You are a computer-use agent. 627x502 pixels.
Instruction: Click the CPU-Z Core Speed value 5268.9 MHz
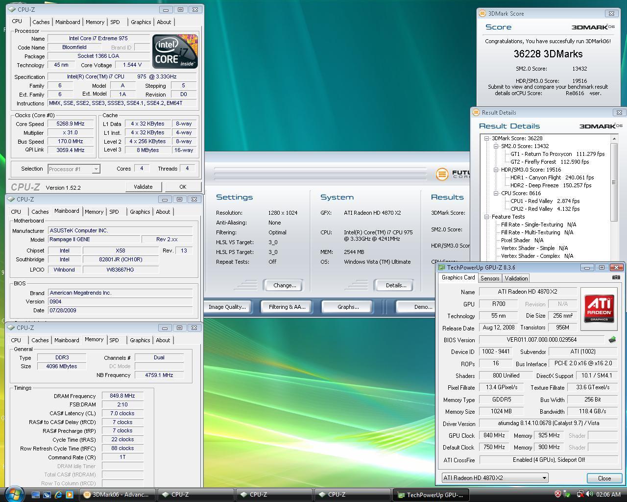[x=71, y=124]
